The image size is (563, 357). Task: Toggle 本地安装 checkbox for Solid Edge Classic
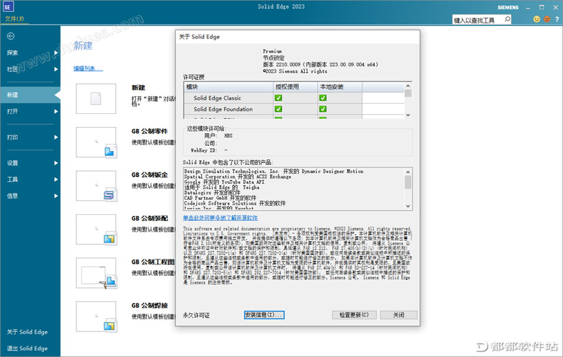pos(323,97)
